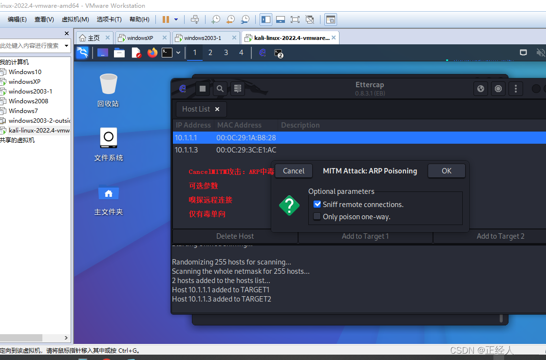
Task: Click the send Ctrl+Alt+Del icon
Action: (195, 19)
